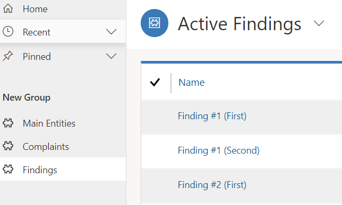The width and height of the screenshot is (342, 205).
Task: Toggle the select-all checkmark in grid header
Action: [x=155, y=82]
